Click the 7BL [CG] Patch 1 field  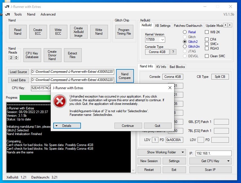coord(221,131)
